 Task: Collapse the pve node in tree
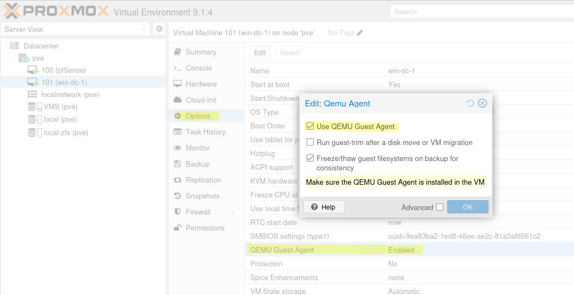(x=15, y=58)
